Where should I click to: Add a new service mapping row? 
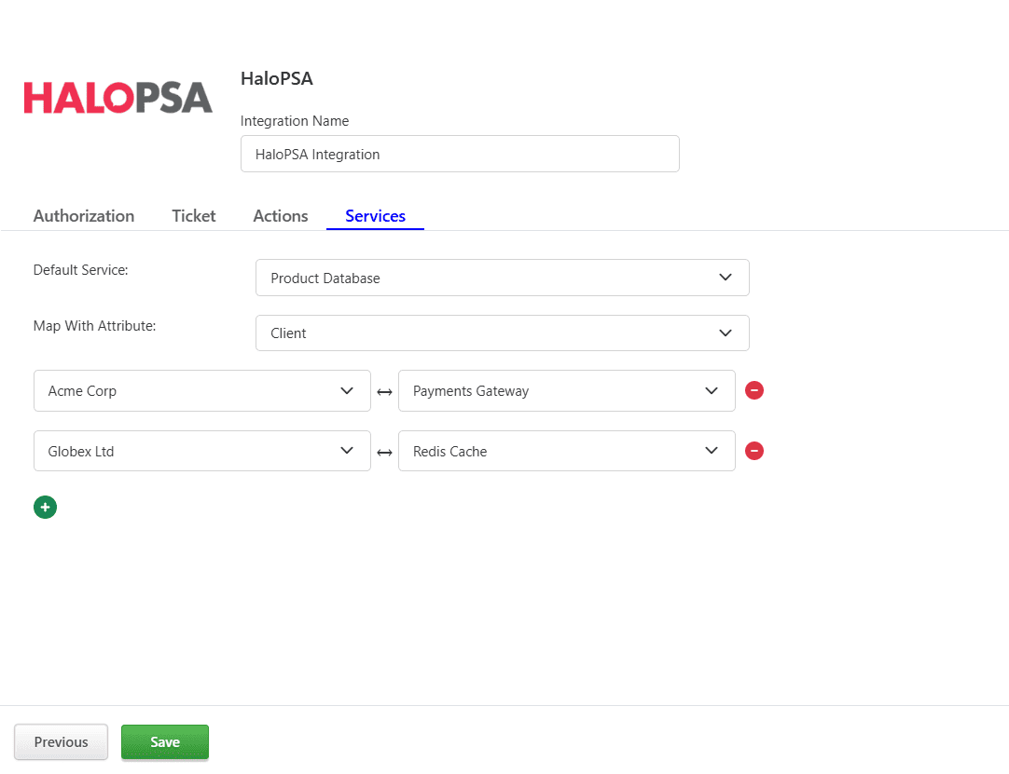tap(45, 508)
